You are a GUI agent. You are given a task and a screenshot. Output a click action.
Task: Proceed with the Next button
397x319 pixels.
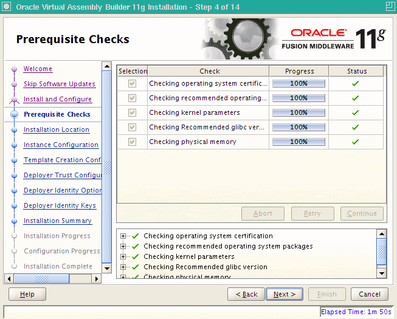[x=285, y=294]
